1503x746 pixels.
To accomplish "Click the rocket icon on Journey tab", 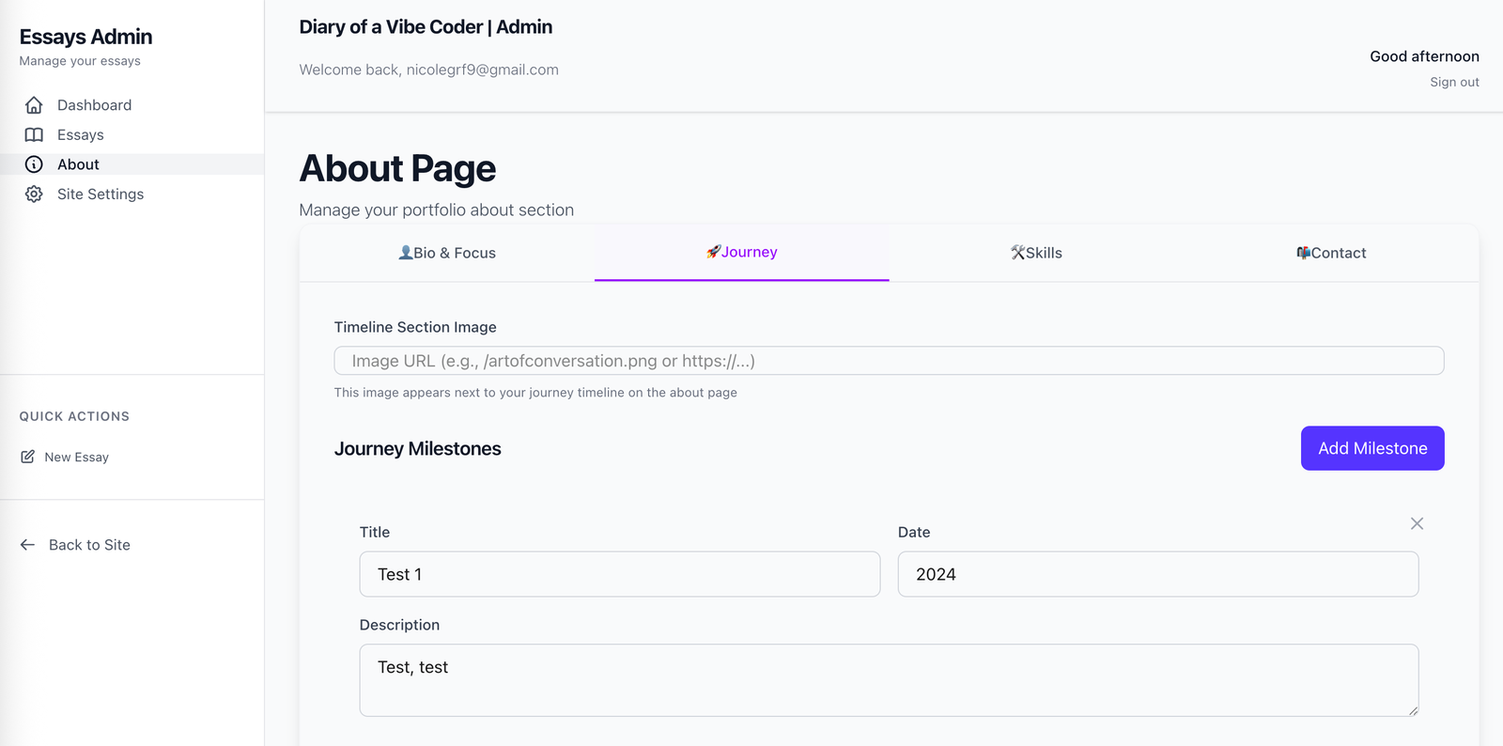I will (713, 252).
